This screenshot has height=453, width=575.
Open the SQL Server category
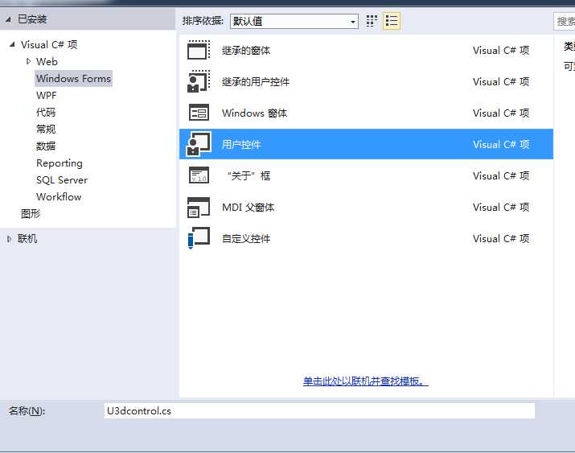[x=61, y=179]
